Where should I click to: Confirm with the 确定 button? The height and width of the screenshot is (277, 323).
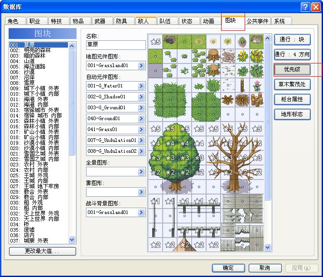228,268
